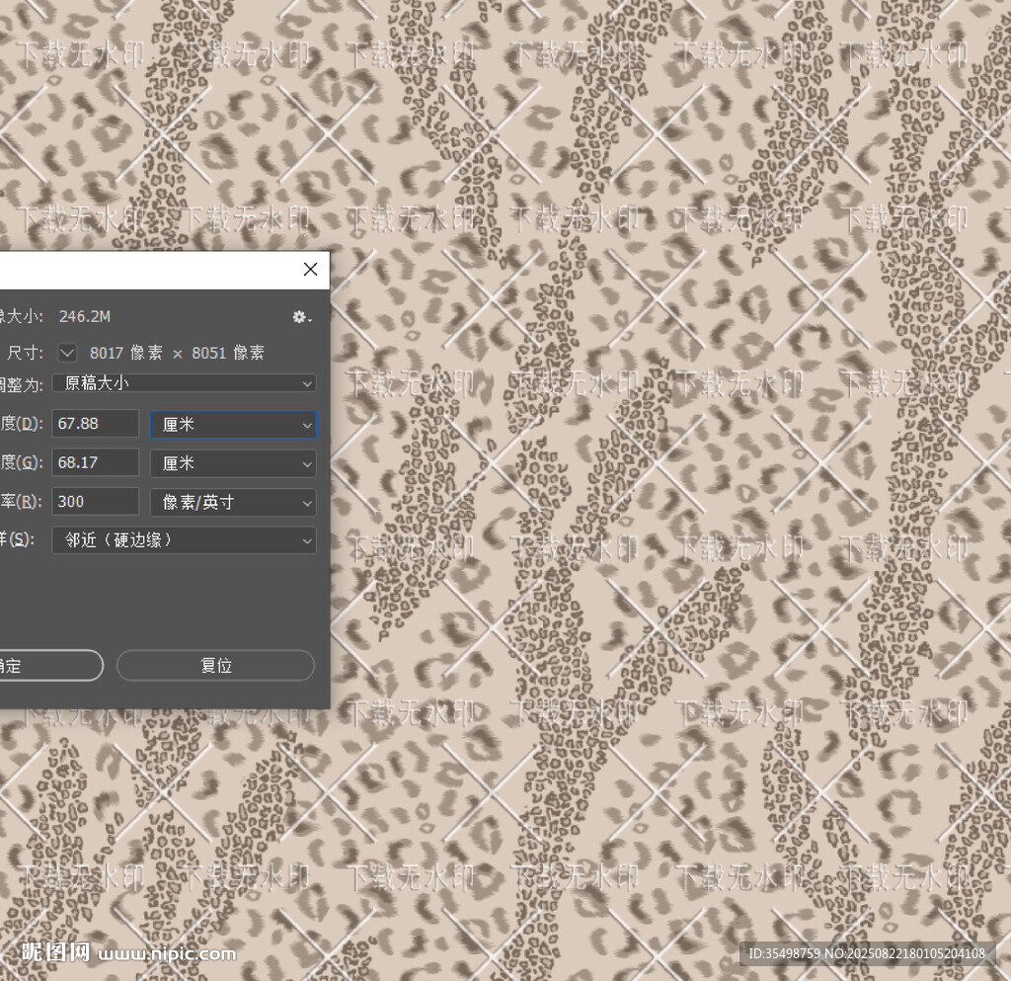Open the 像素/英寸 resolution unit dropdown
The height and width of the screenshot is (981, 1011).
coord(233,502)
